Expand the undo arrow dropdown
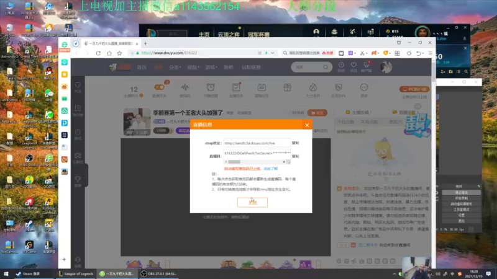The image size is (497, 279). click(423, 53)
